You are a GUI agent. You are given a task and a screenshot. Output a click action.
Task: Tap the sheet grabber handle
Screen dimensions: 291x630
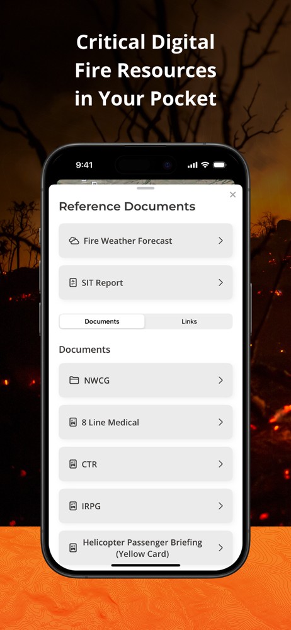(x=145, y=188)
